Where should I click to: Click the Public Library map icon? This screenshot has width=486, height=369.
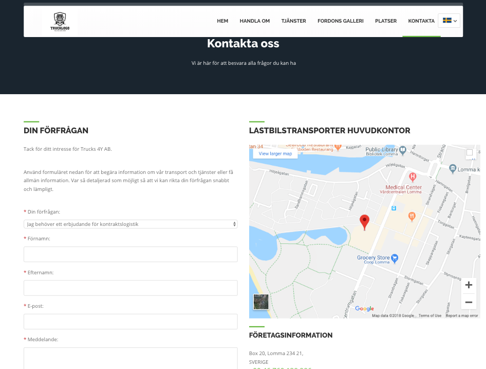403,150
